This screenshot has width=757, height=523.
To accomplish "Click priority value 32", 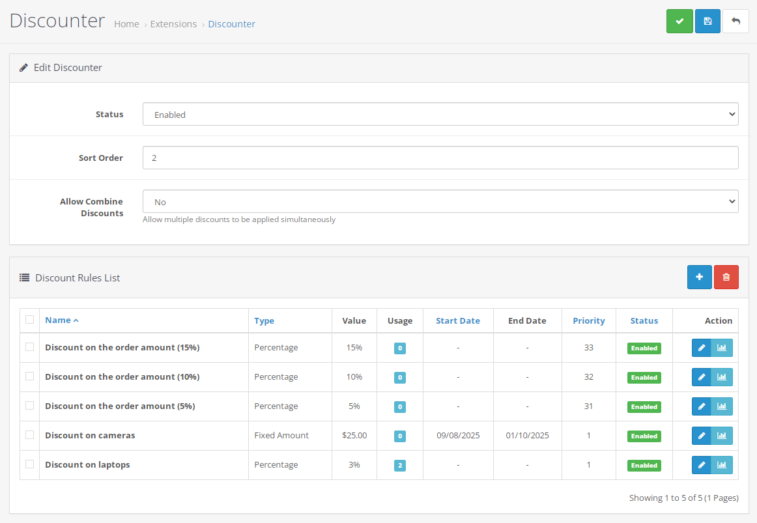I will [588, 377].
